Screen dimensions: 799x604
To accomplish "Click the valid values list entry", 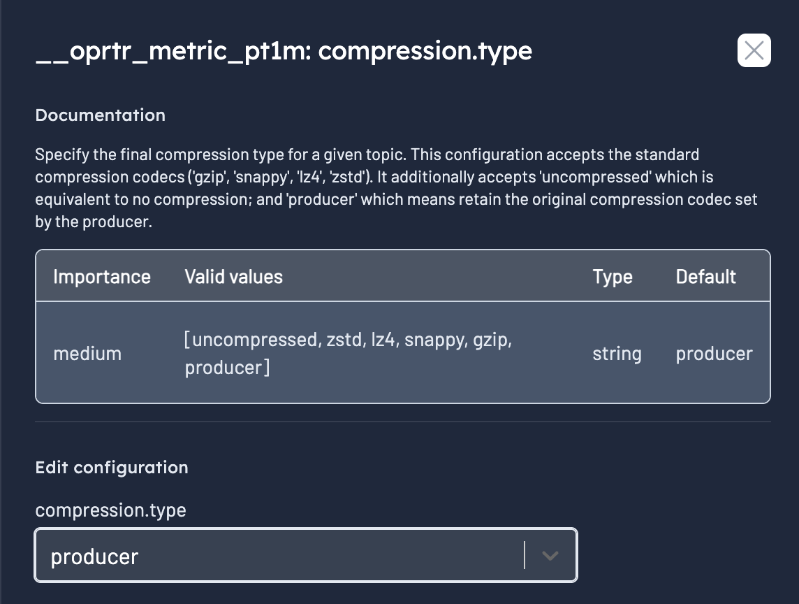I will (x=349, y=353).
